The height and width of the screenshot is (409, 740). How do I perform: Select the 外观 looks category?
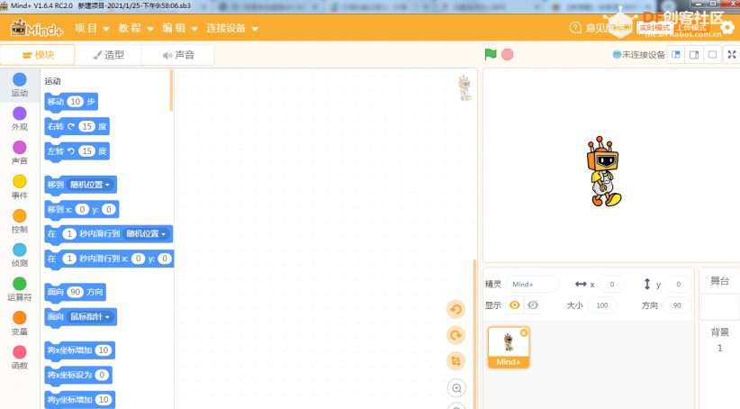19,119
